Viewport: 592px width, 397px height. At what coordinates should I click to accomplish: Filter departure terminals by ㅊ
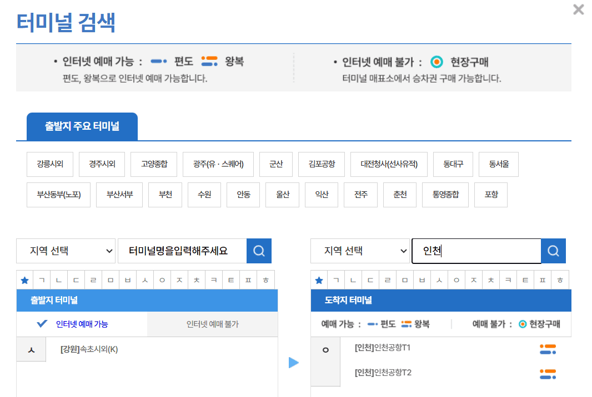[x=197, y=280]
